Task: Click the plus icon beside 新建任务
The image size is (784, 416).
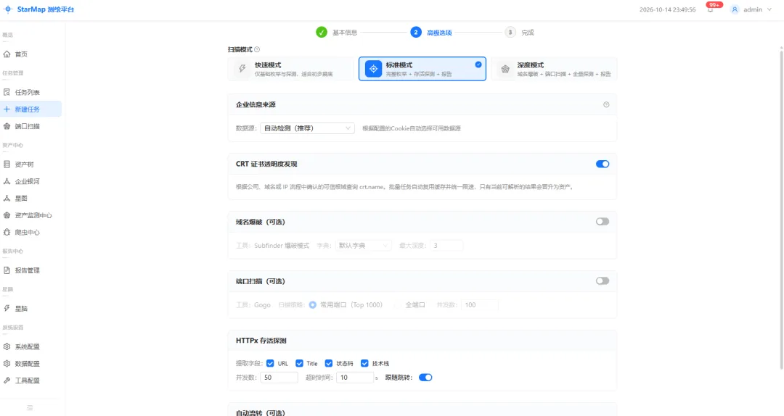Action: [x=7, y=109]
